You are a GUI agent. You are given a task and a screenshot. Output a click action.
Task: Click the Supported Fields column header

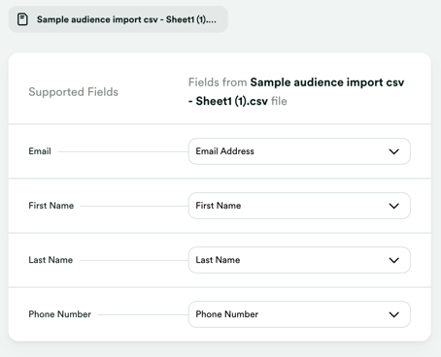(x=73, y=92)
